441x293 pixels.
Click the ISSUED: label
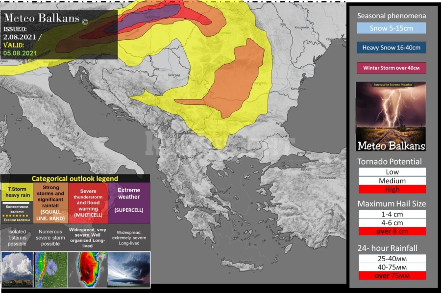pyautogui.click(x=15, y=29)
